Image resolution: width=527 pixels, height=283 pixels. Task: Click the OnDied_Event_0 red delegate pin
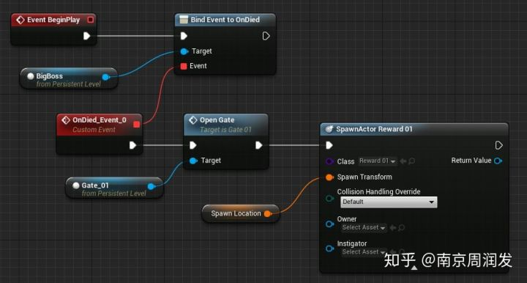coord(136,125)
